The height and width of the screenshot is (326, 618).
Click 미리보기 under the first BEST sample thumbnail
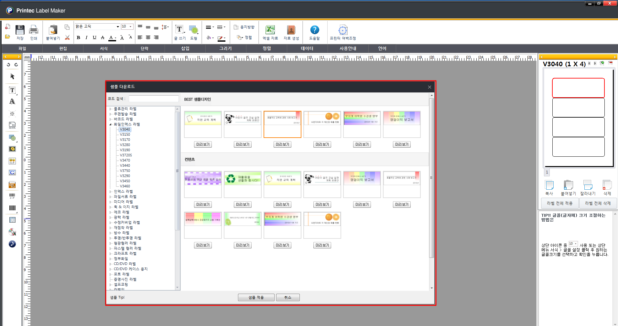click(x=203, y=144)
